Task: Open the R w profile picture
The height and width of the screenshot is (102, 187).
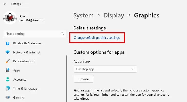Action: tap(10, 18)
